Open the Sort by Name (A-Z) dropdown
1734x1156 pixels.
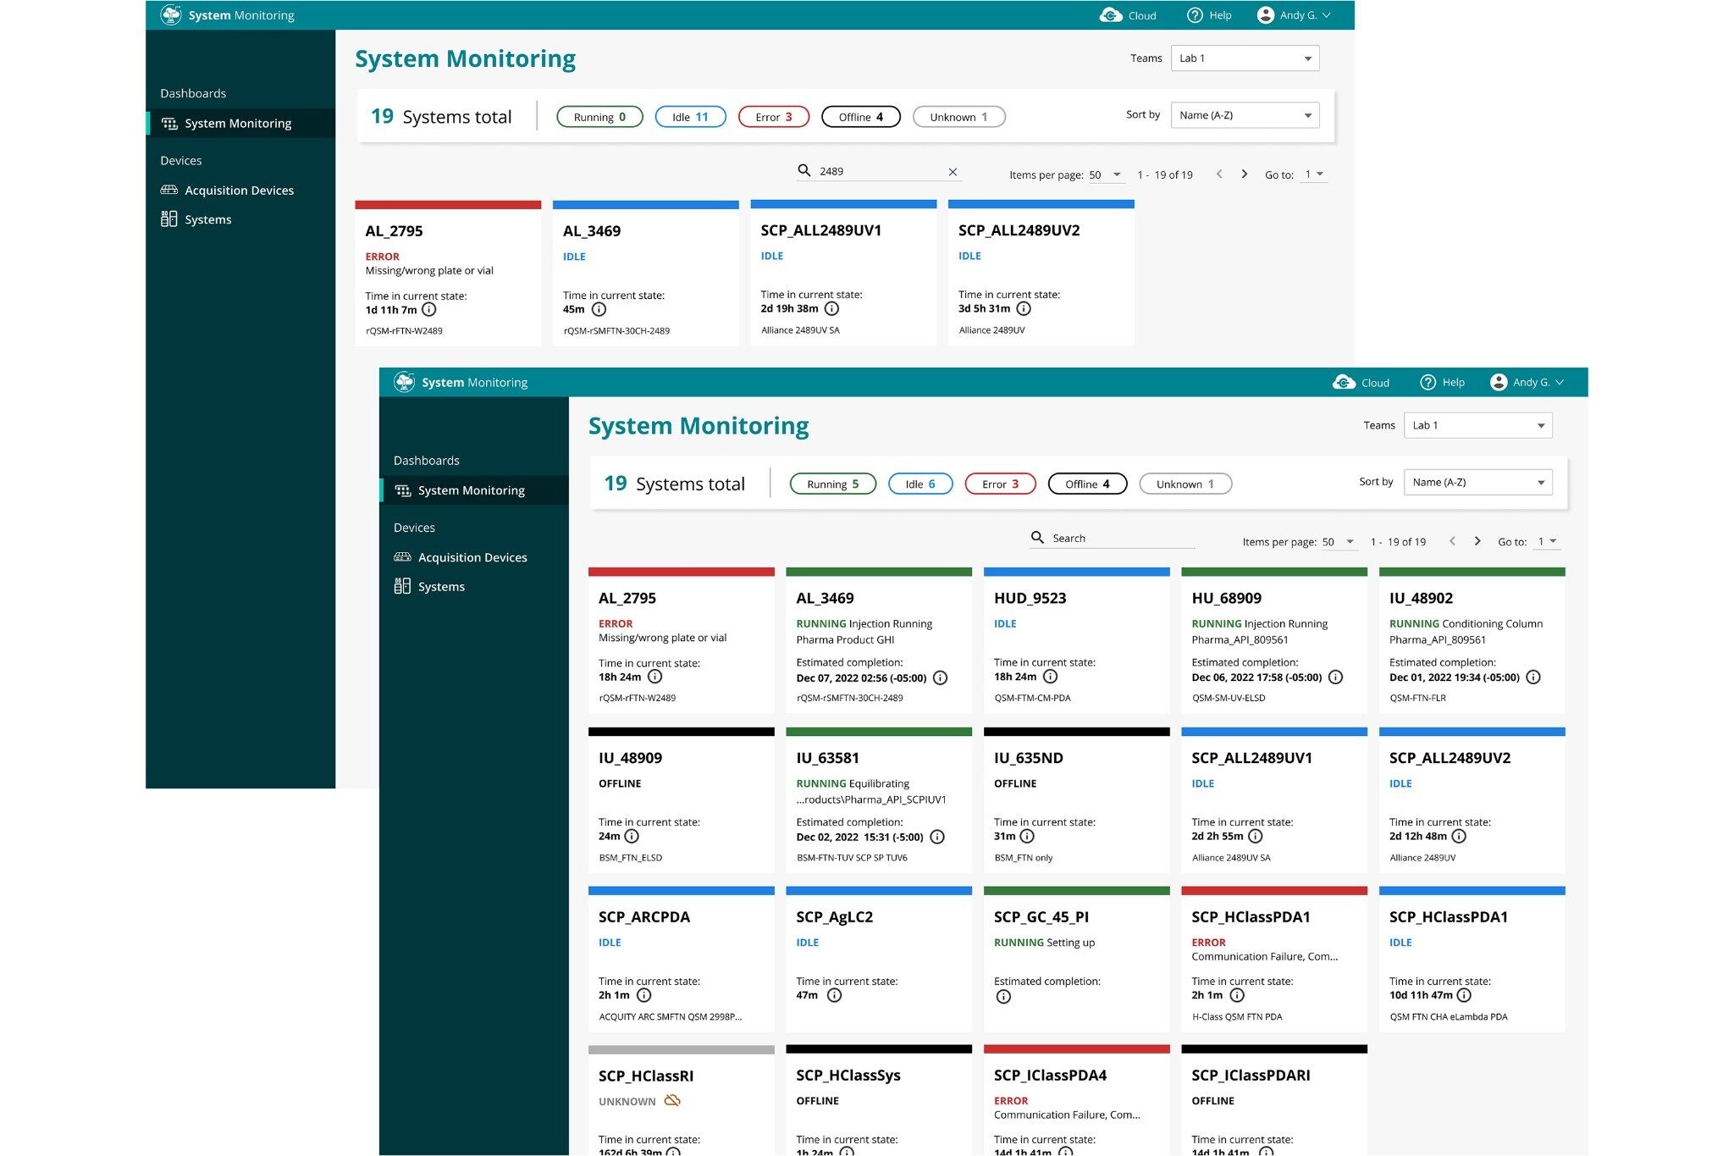click(1477, 482)
